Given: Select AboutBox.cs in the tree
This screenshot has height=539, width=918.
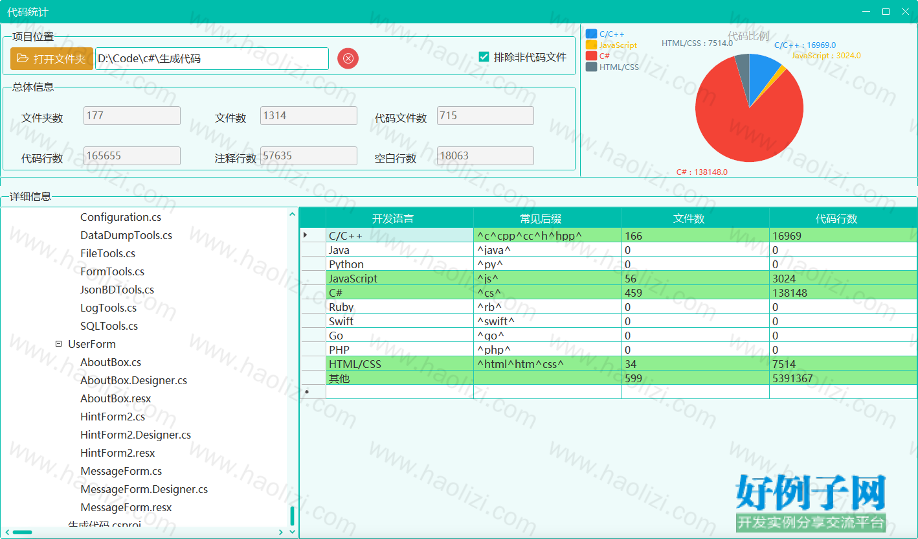Looking at the screenshot, I should (111, 362).
